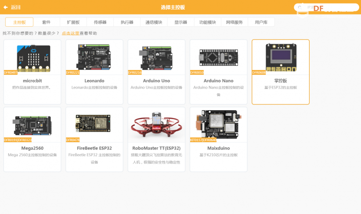Click the Leonardo主控板控制的设备 description

click(x=94, y=88)
